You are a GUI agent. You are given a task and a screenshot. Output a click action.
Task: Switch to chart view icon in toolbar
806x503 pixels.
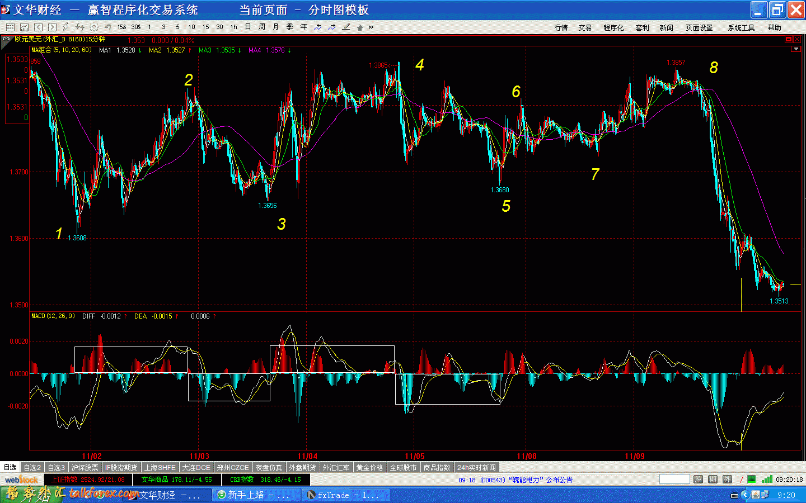tap(24, 27)
